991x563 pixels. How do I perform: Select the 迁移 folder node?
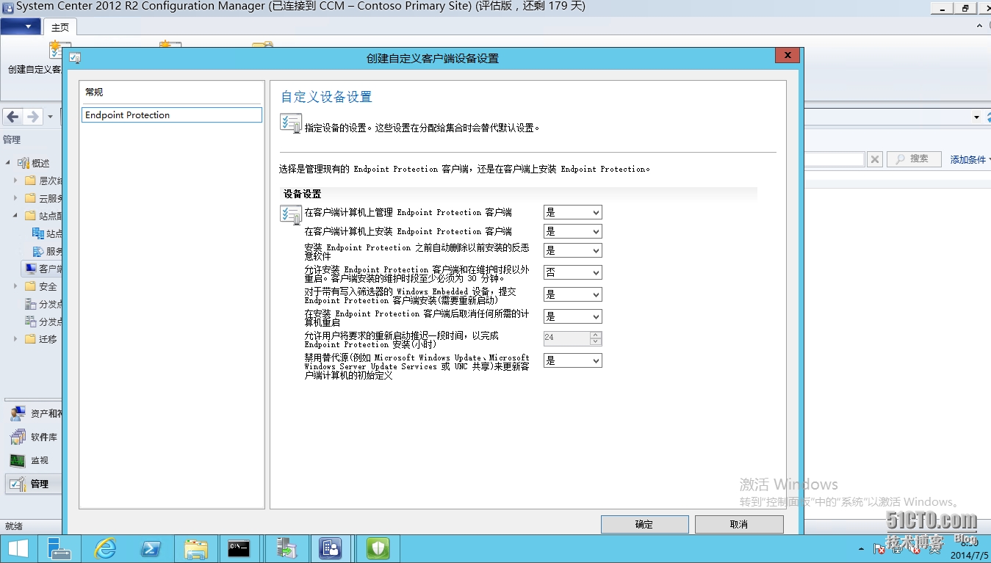click(40, 339)
